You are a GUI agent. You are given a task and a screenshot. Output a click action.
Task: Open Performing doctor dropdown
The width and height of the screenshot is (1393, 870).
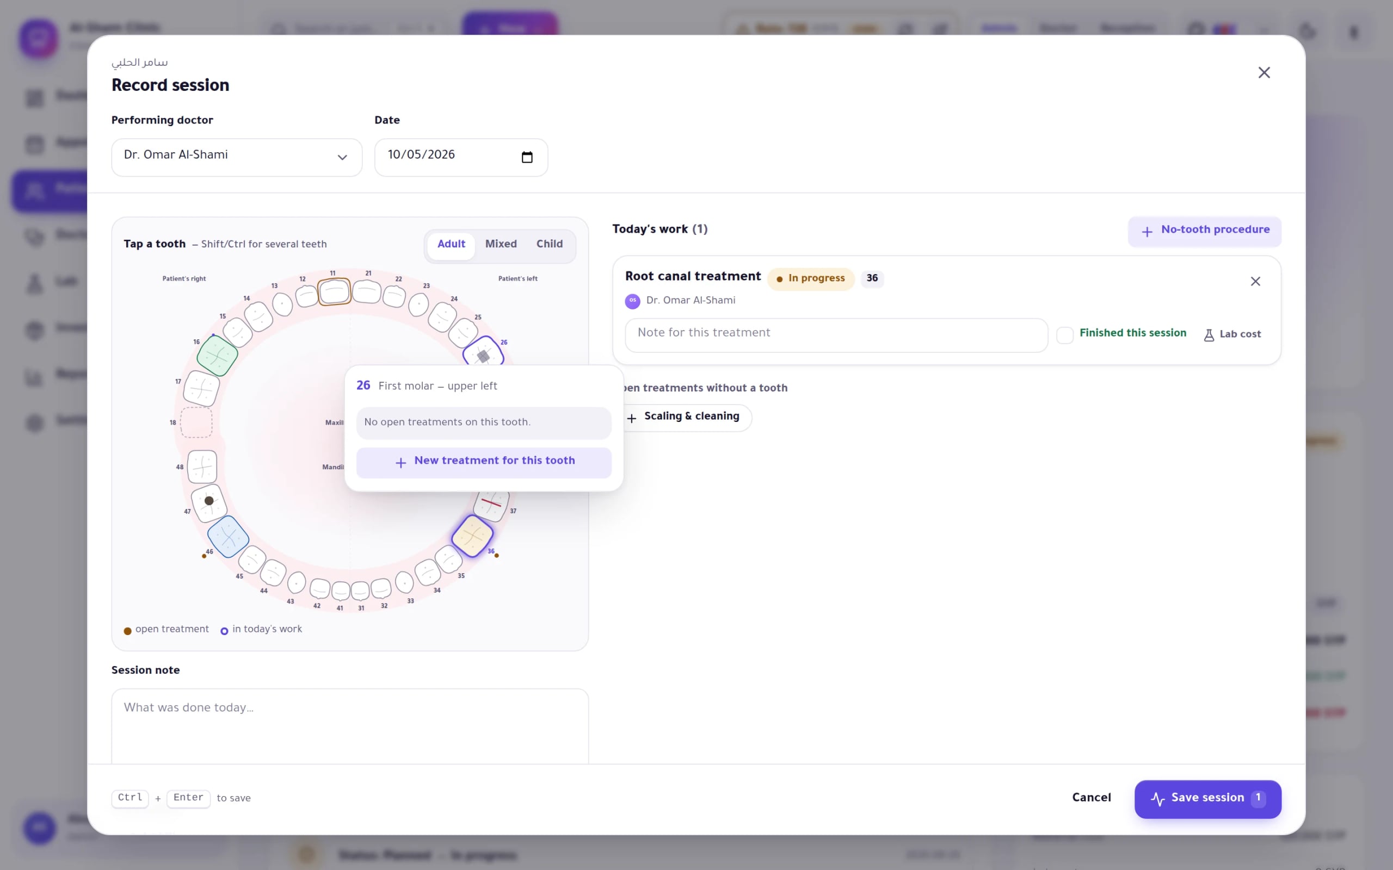[x=237, y=157]
